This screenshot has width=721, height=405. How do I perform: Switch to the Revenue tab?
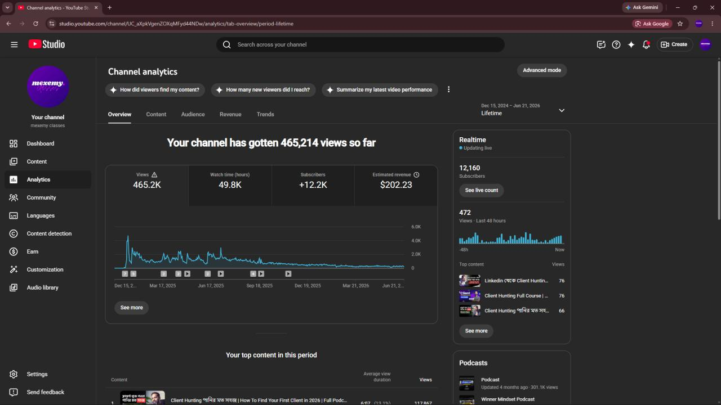point(230,114)
